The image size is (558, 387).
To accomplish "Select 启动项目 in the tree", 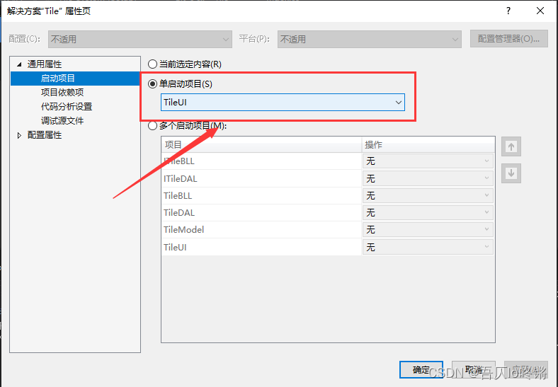I will click(57, 79).
